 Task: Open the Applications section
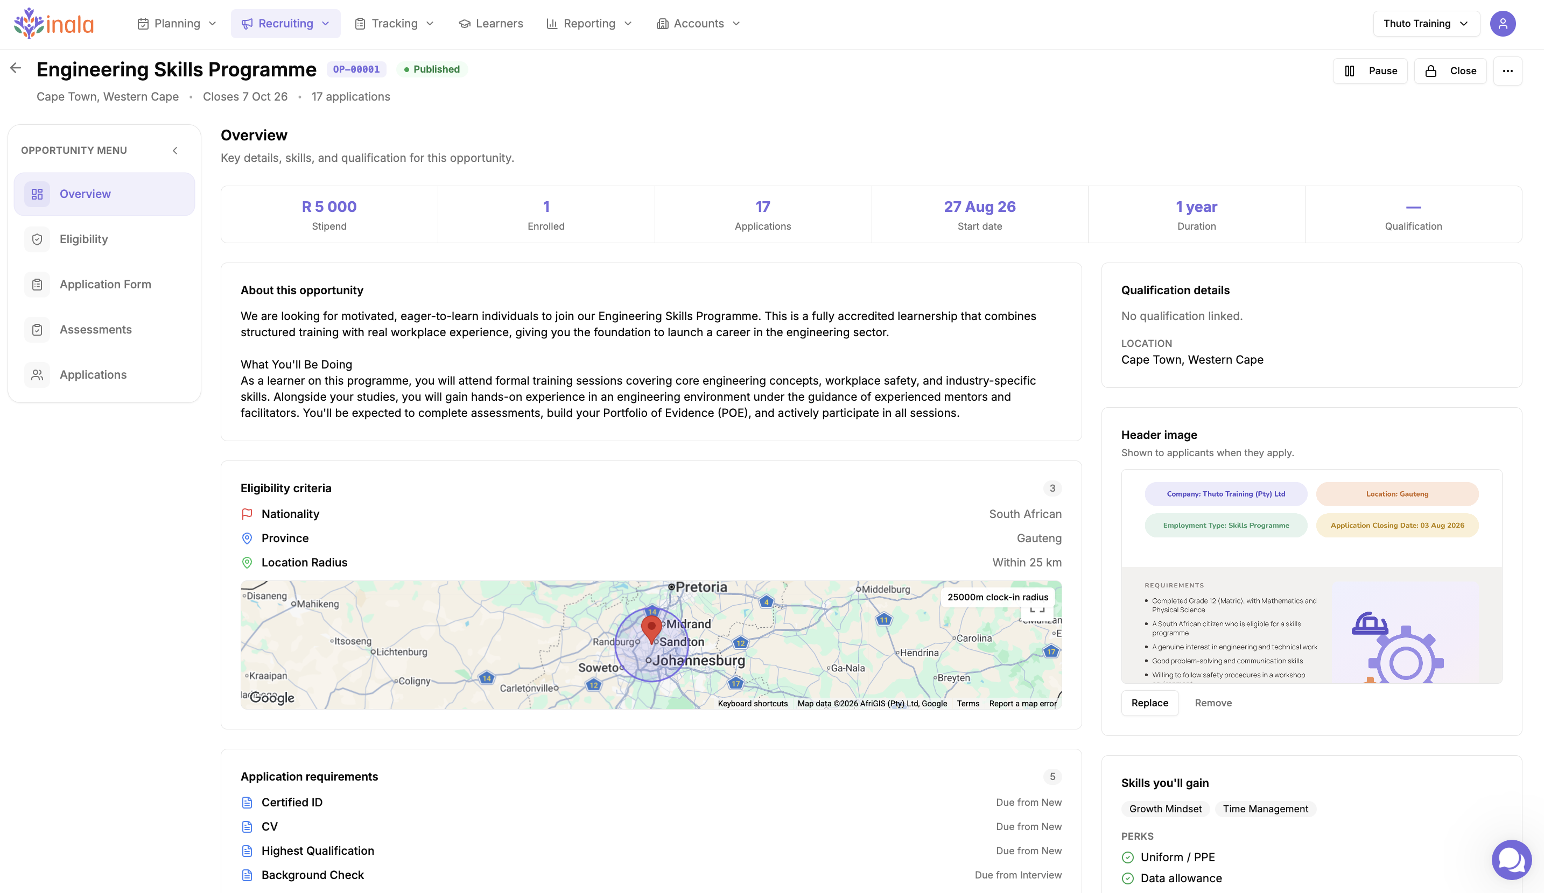pos(104,374)
